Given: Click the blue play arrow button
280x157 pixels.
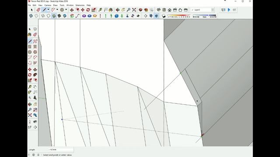Looking at the screenshot, I should tap(229, 10).
